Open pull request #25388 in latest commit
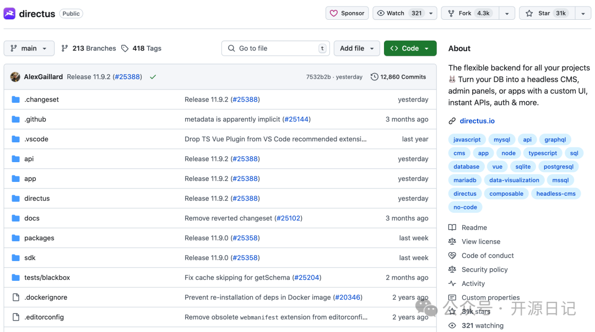The height and width of the screenshot is (332, 595). (127, 77)
